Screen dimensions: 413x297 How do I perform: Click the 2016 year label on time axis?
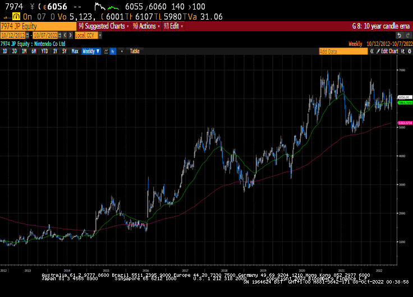pyautogui.click(x=146, y=271)
